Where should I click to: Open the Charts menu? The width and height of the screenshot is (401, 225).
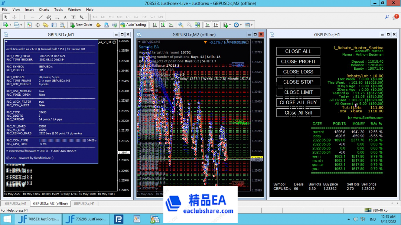(44, 10)
